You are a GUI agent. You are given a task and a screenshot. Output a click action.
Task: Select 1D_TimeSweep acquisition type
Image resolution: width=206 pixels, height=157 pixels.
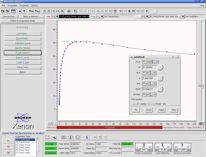23,142
